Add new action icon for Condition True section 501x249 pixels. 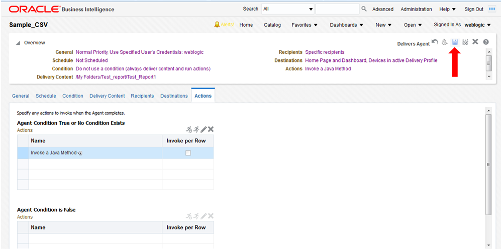point(189,129)
